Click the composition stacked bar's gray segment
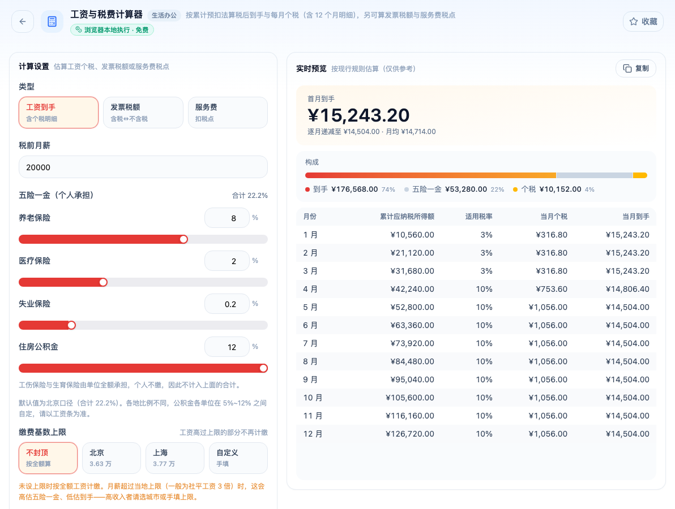The height and width of the screenshot is (509, 675). point(595,175)
